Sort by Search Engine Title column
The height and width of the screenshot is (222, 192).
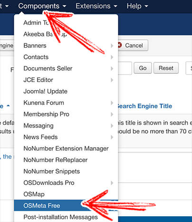145,106
